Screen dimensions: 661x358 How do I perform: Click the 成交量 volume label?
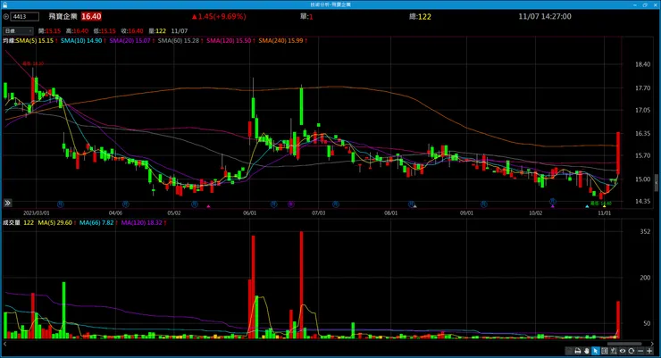[12, 222]
